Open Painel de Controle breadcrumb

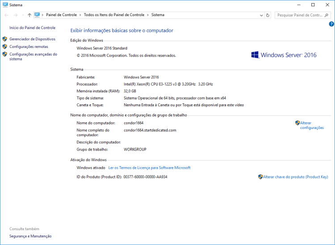pyautogui.click(x=61, y=15)
